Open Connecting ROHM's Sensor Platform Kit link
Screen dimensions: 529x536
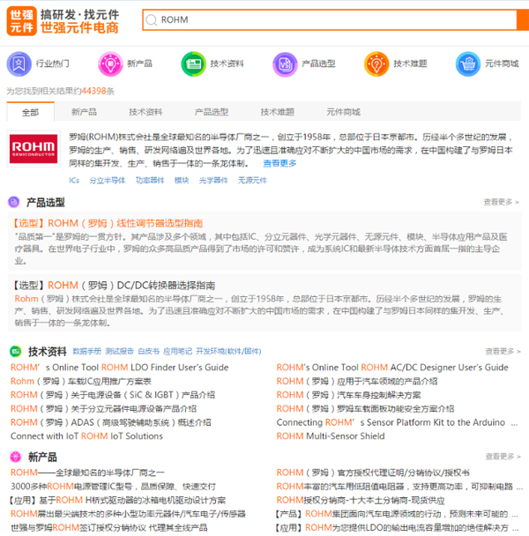[x=397, y=422]
